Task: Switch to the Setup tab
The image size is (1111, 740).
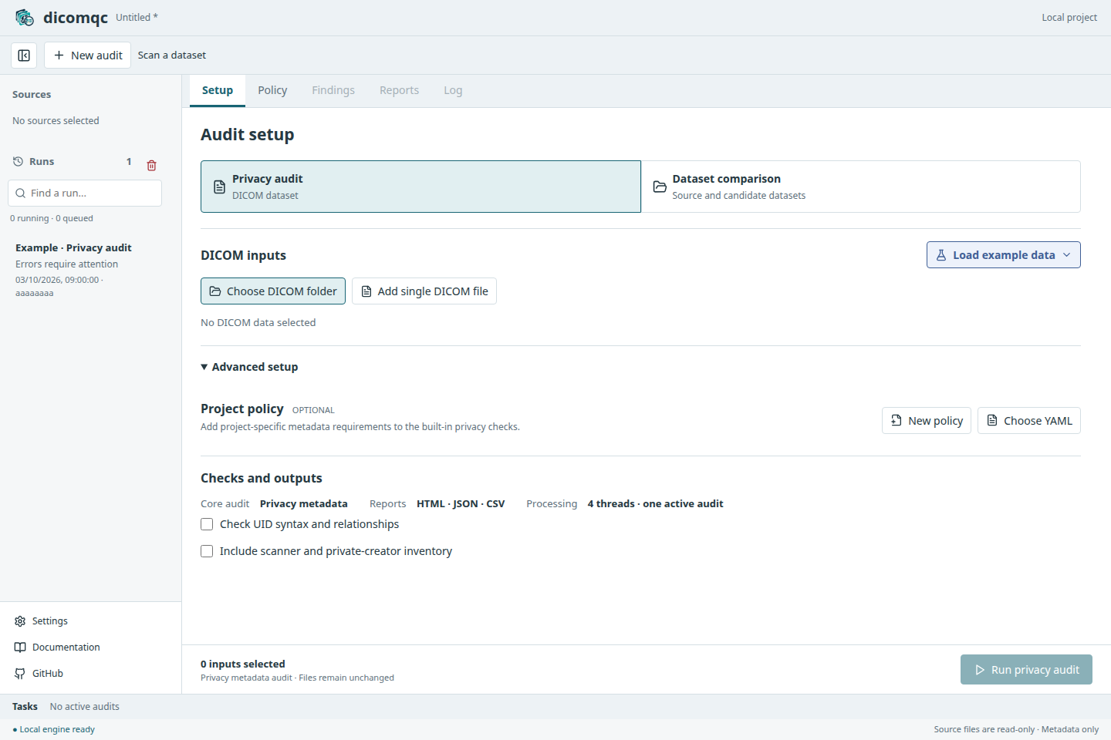Action: [218, 91]
